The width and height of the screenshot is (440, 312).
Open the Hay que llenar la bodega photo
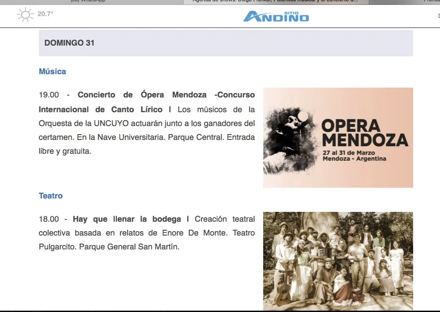(x=338, y=261)
